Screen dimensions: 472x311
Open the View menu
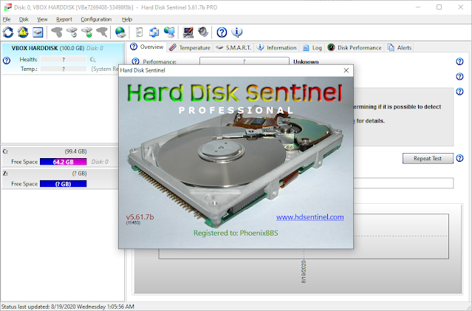click(42, 19)
